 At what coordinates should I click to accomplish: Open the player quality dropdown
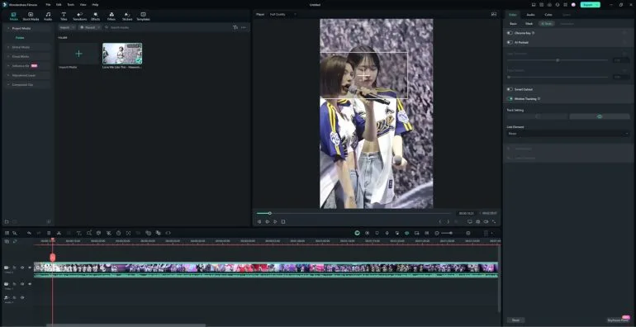pyautogui.click(x=282, y=14)
